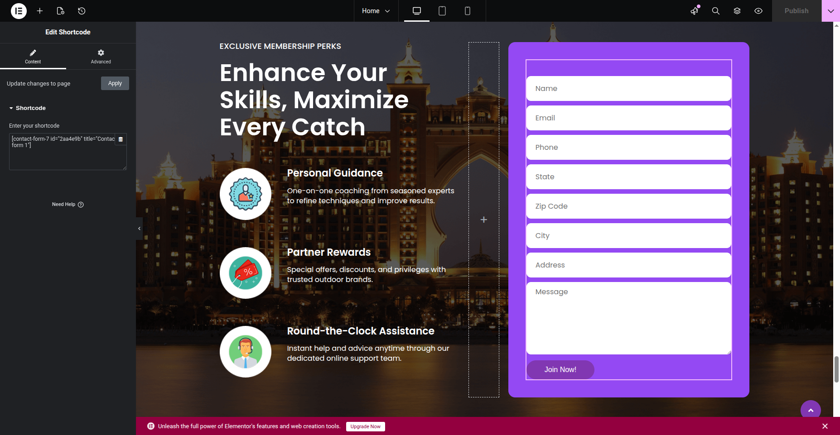Click the dynamic tags icon in shortcode field

pyautogui.click(x=121, y=139)
